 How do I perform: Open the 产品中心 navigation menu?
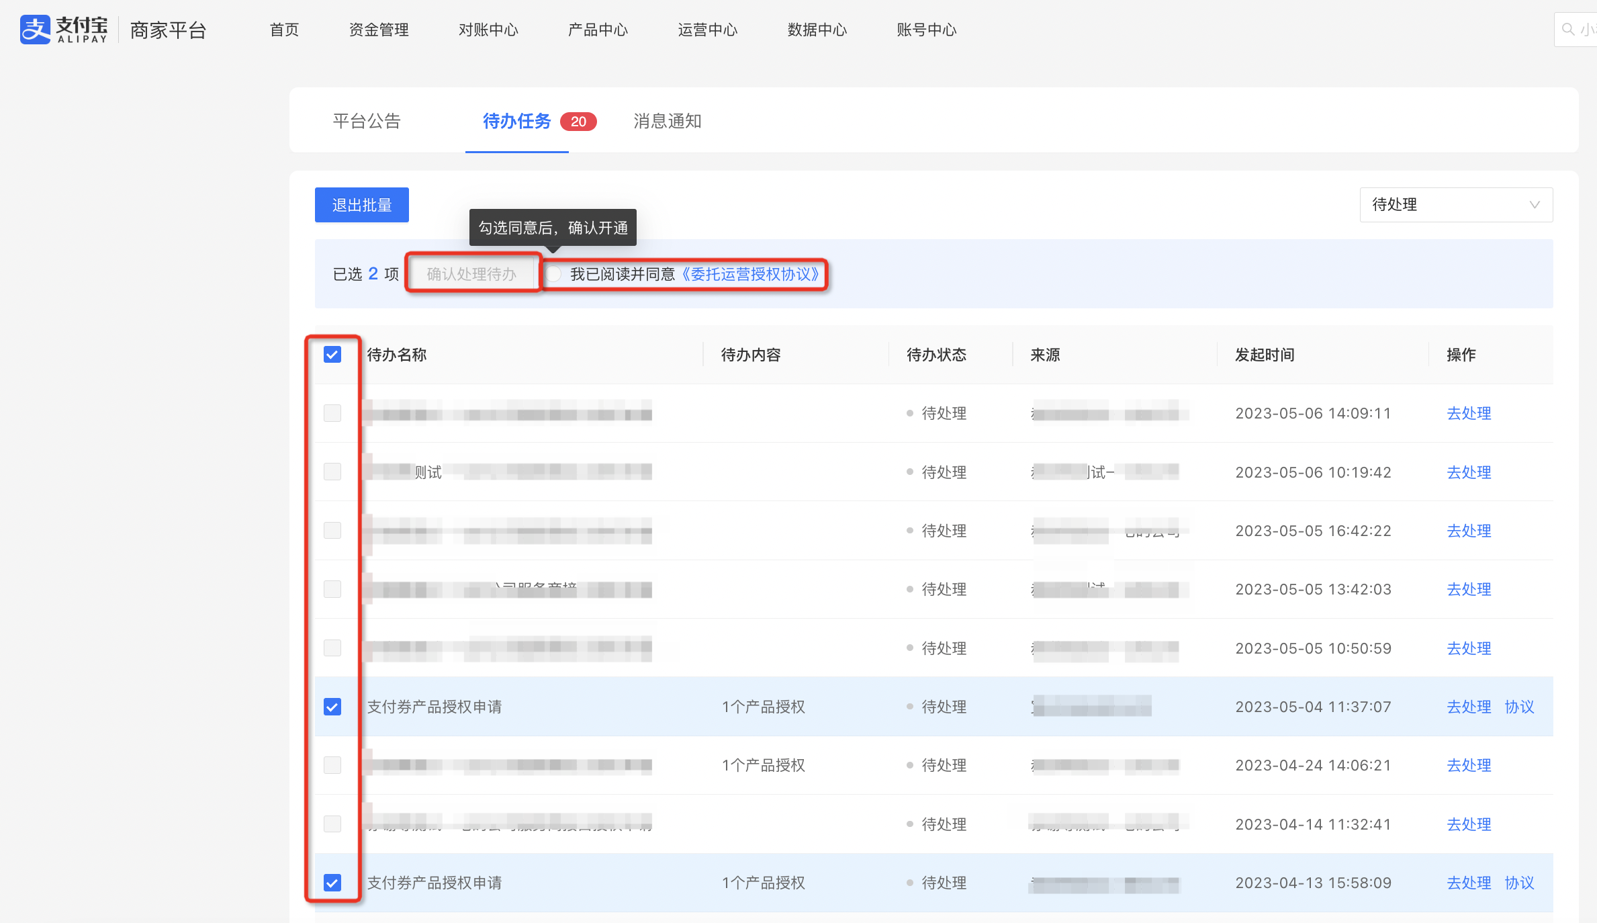click(x=598, y=30)
